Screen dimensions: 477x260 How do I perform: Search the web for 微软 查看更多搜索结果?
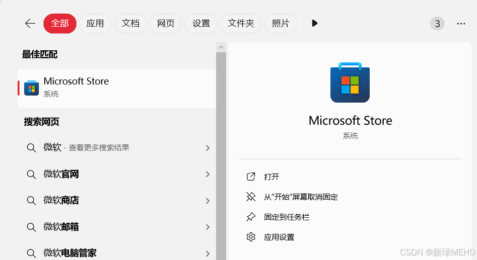[x=117, y=148]
